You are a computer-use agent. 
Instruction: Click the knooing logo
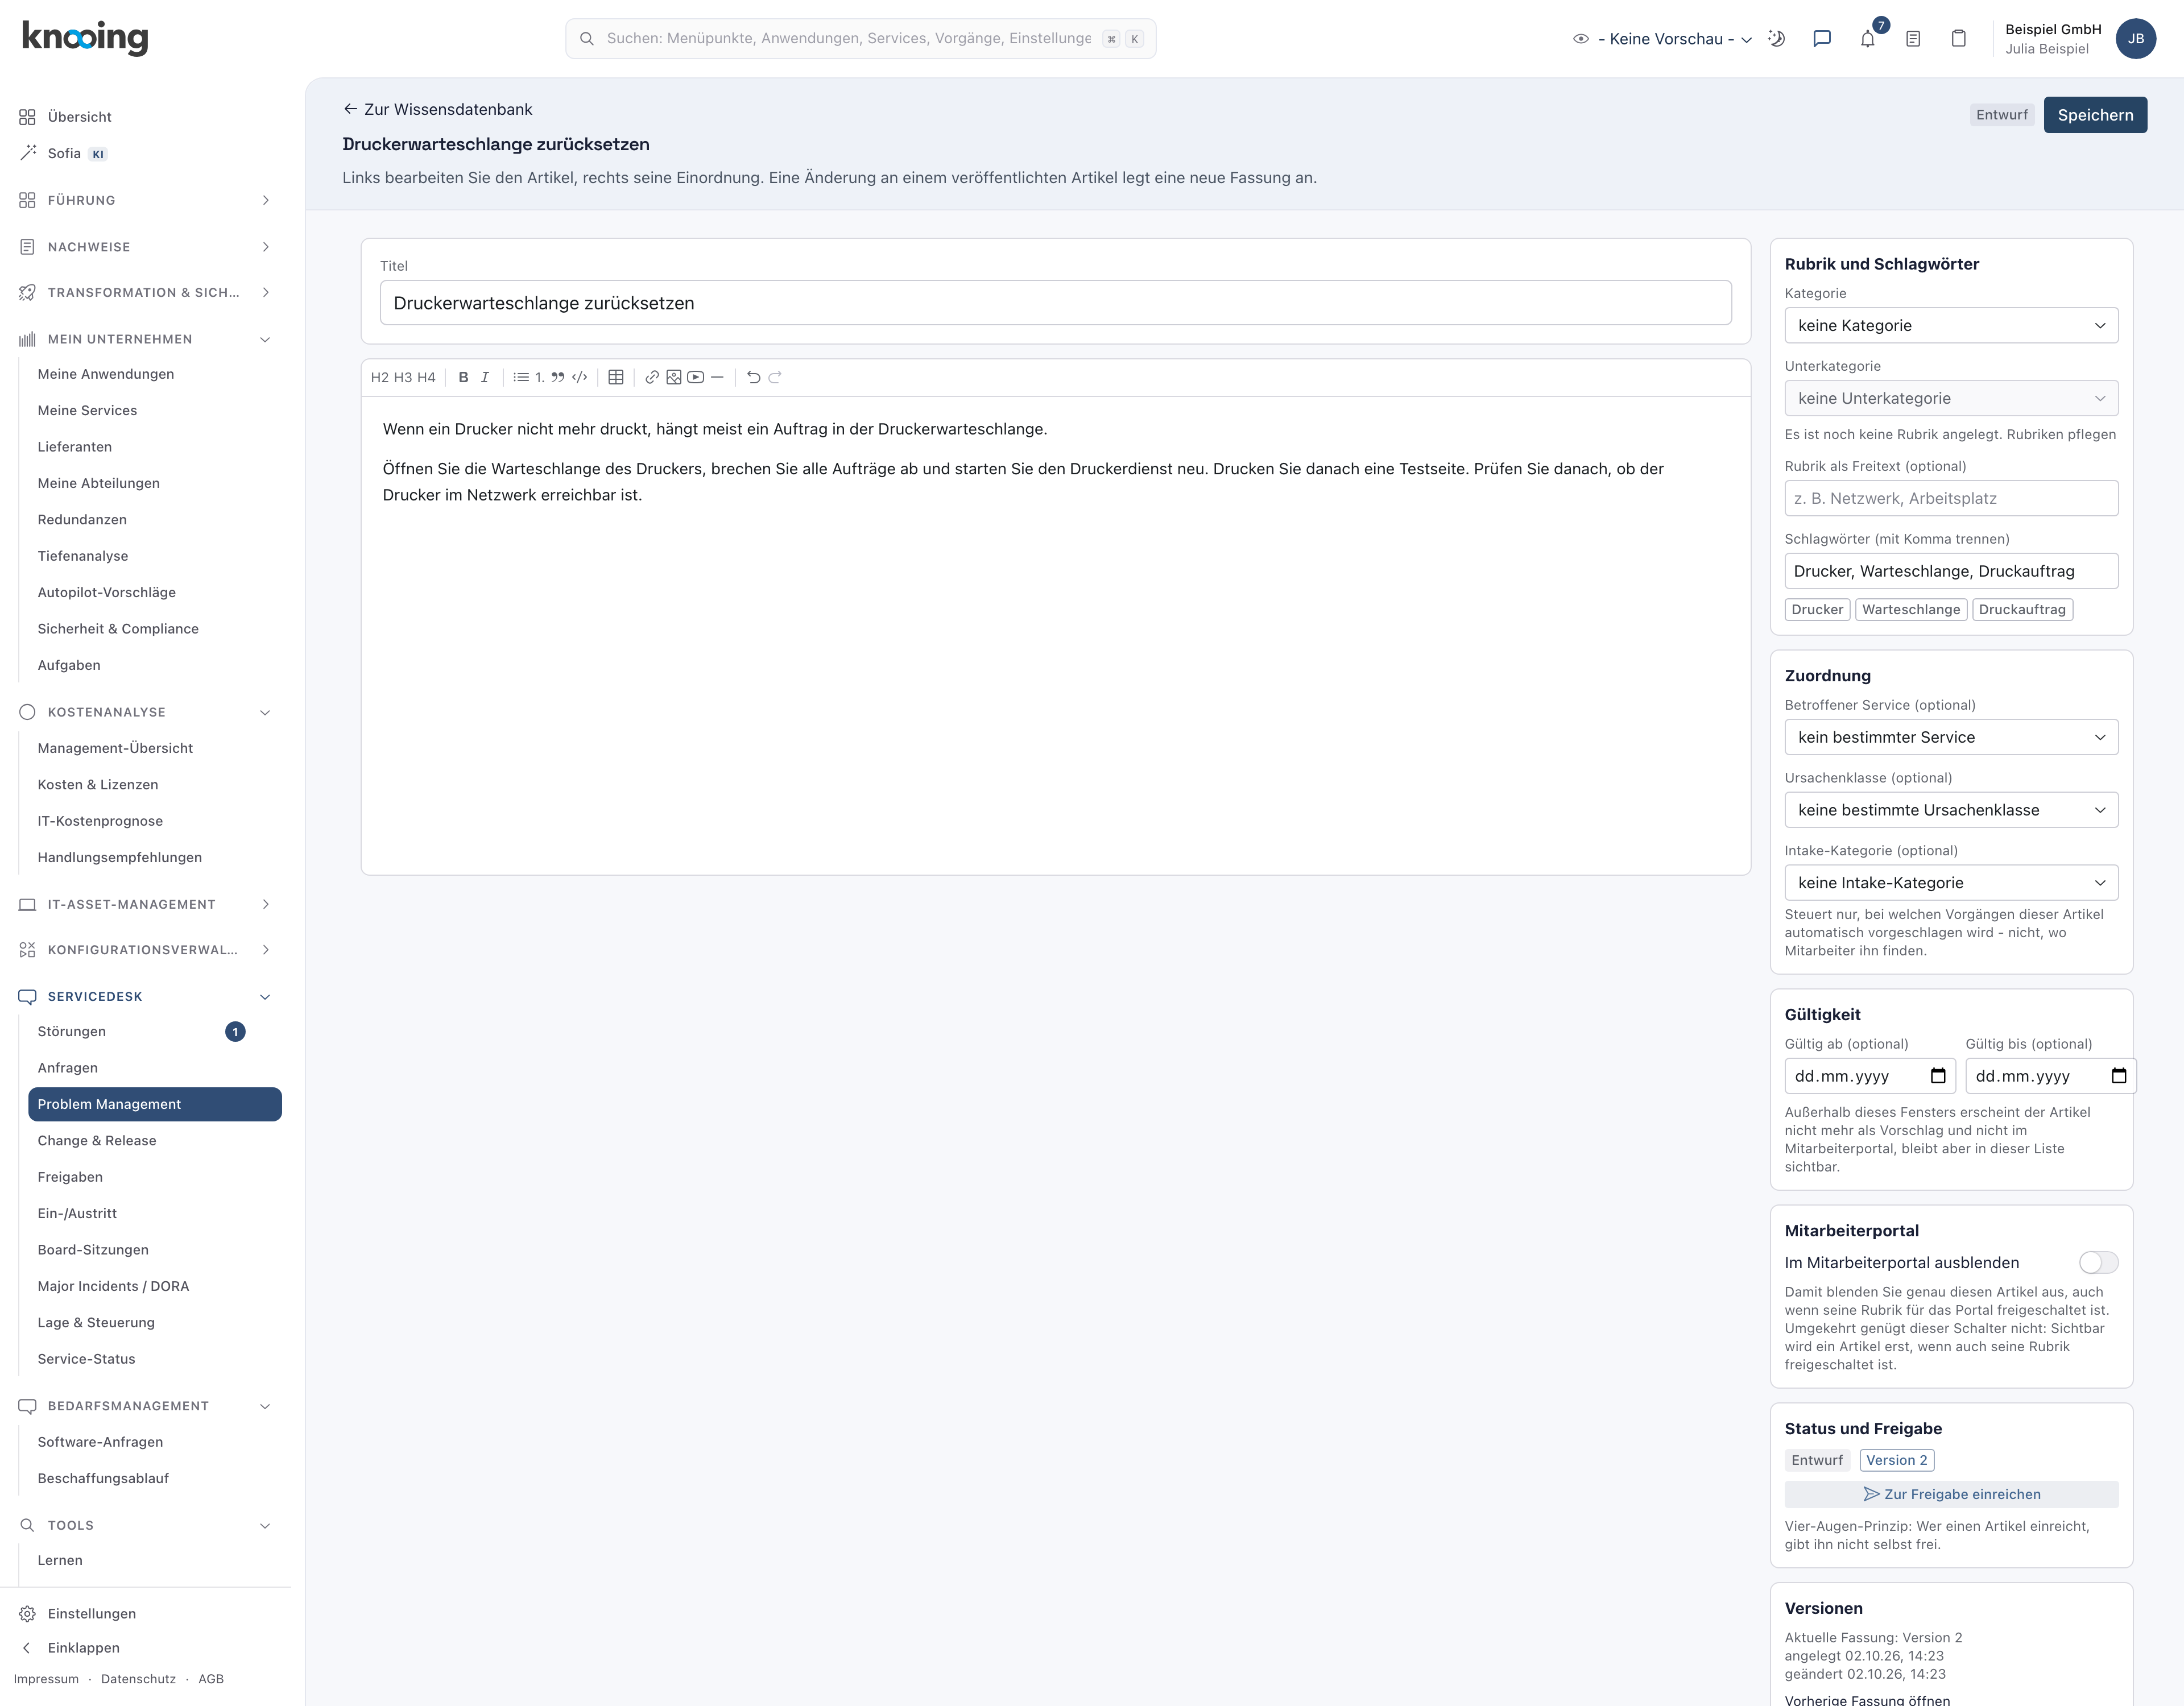tap(85, 37)
